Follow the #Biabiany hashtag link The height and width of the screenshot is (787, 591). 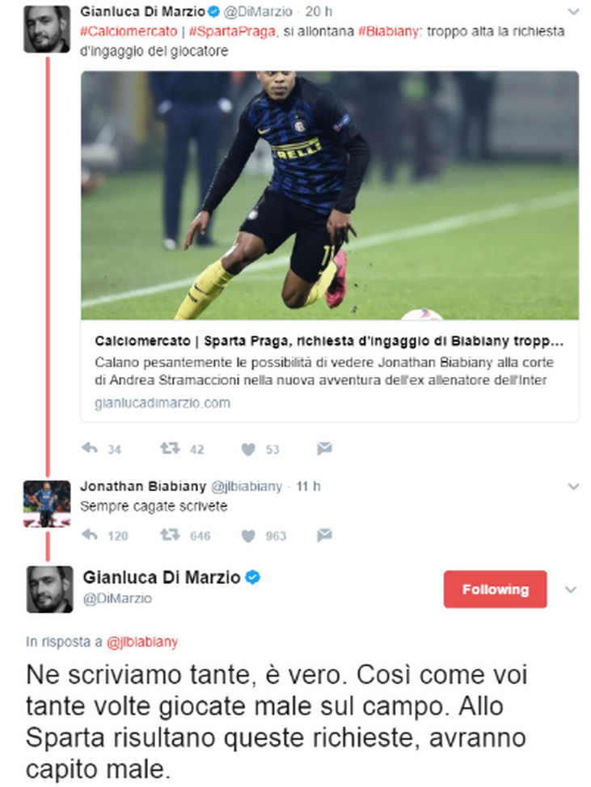388,31
